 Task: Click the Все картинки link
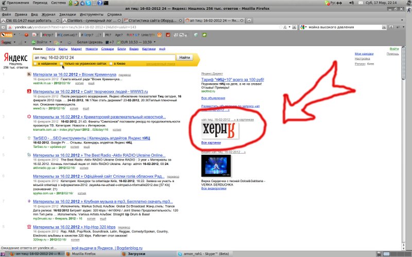click(211, 143)
